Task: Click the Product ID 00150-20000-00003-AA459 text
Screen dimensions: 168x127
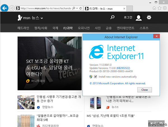Action: point(111,71)
